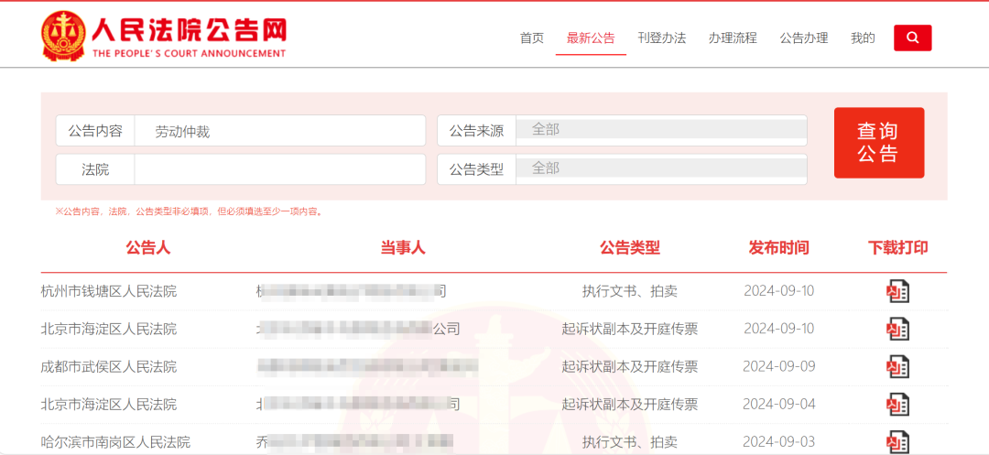Viewport: 989px width, 455px height.
Task: Download PDF for 杭州市钱塘区人民法院 row
Action: pos(897,291)
